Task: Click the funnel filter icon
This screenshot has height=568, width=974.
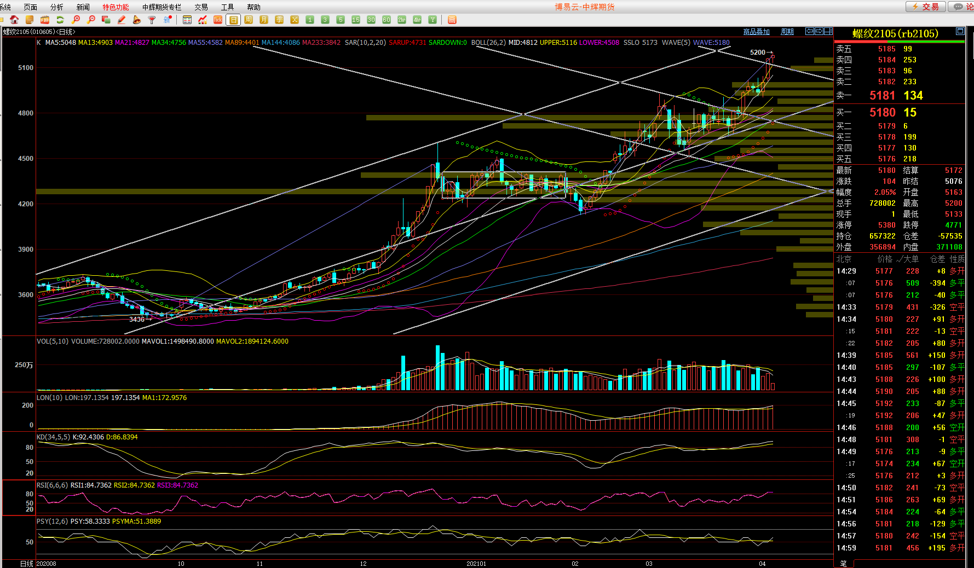Action: [x=152, y=20]
